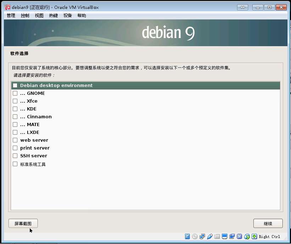Viewport: 291px width, 244px height.
Task: Click the '... GNOME' label text
Action: [x=33, y=93]
